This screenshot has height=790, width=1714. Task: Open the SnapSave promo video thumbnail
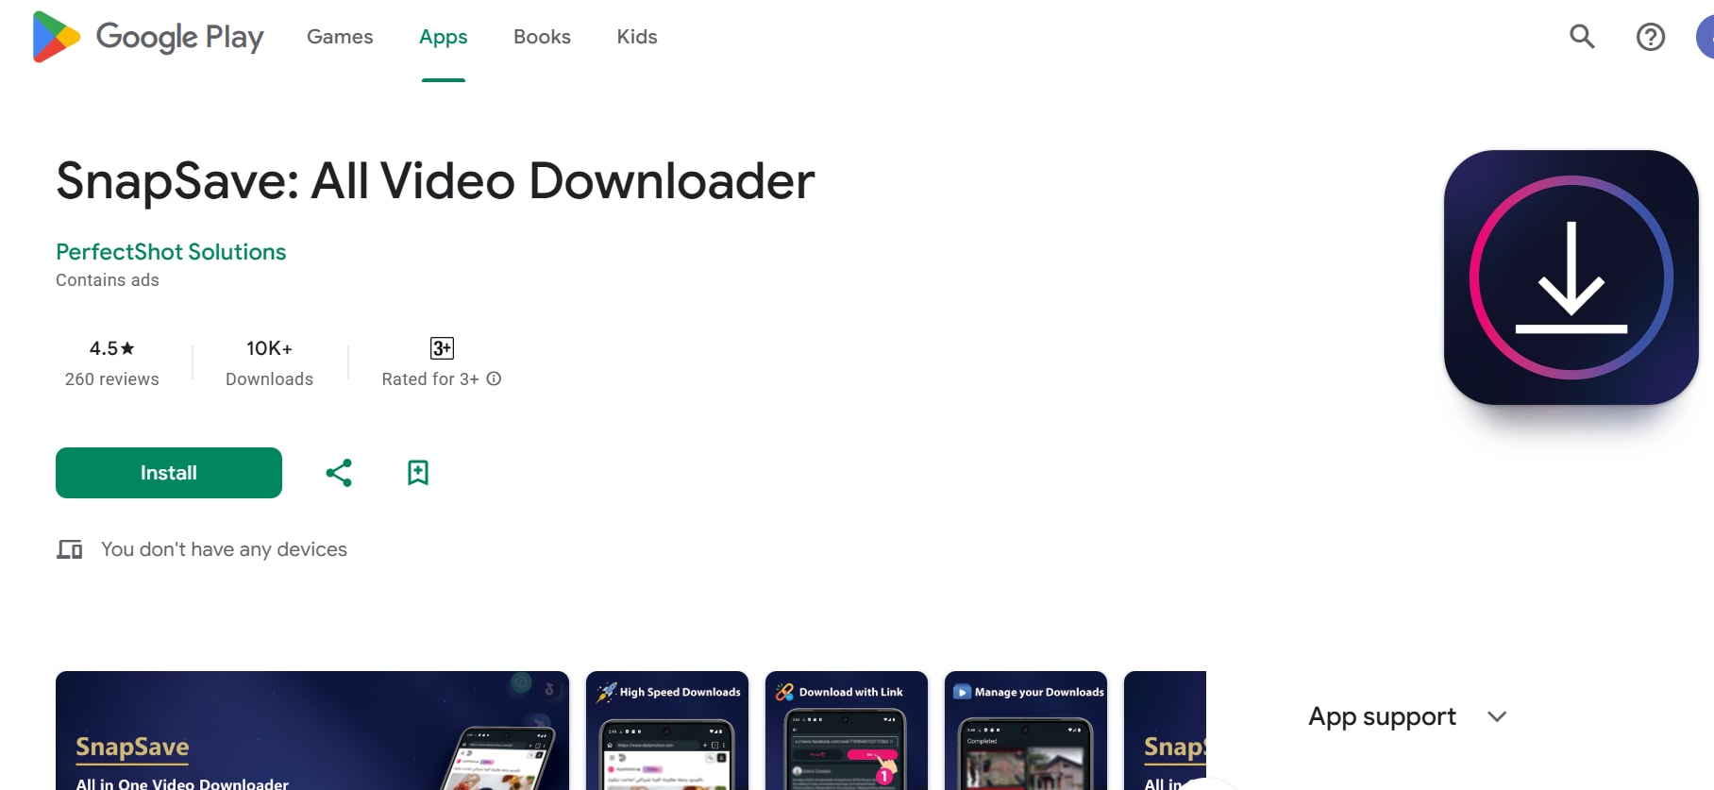click(312, 731)
